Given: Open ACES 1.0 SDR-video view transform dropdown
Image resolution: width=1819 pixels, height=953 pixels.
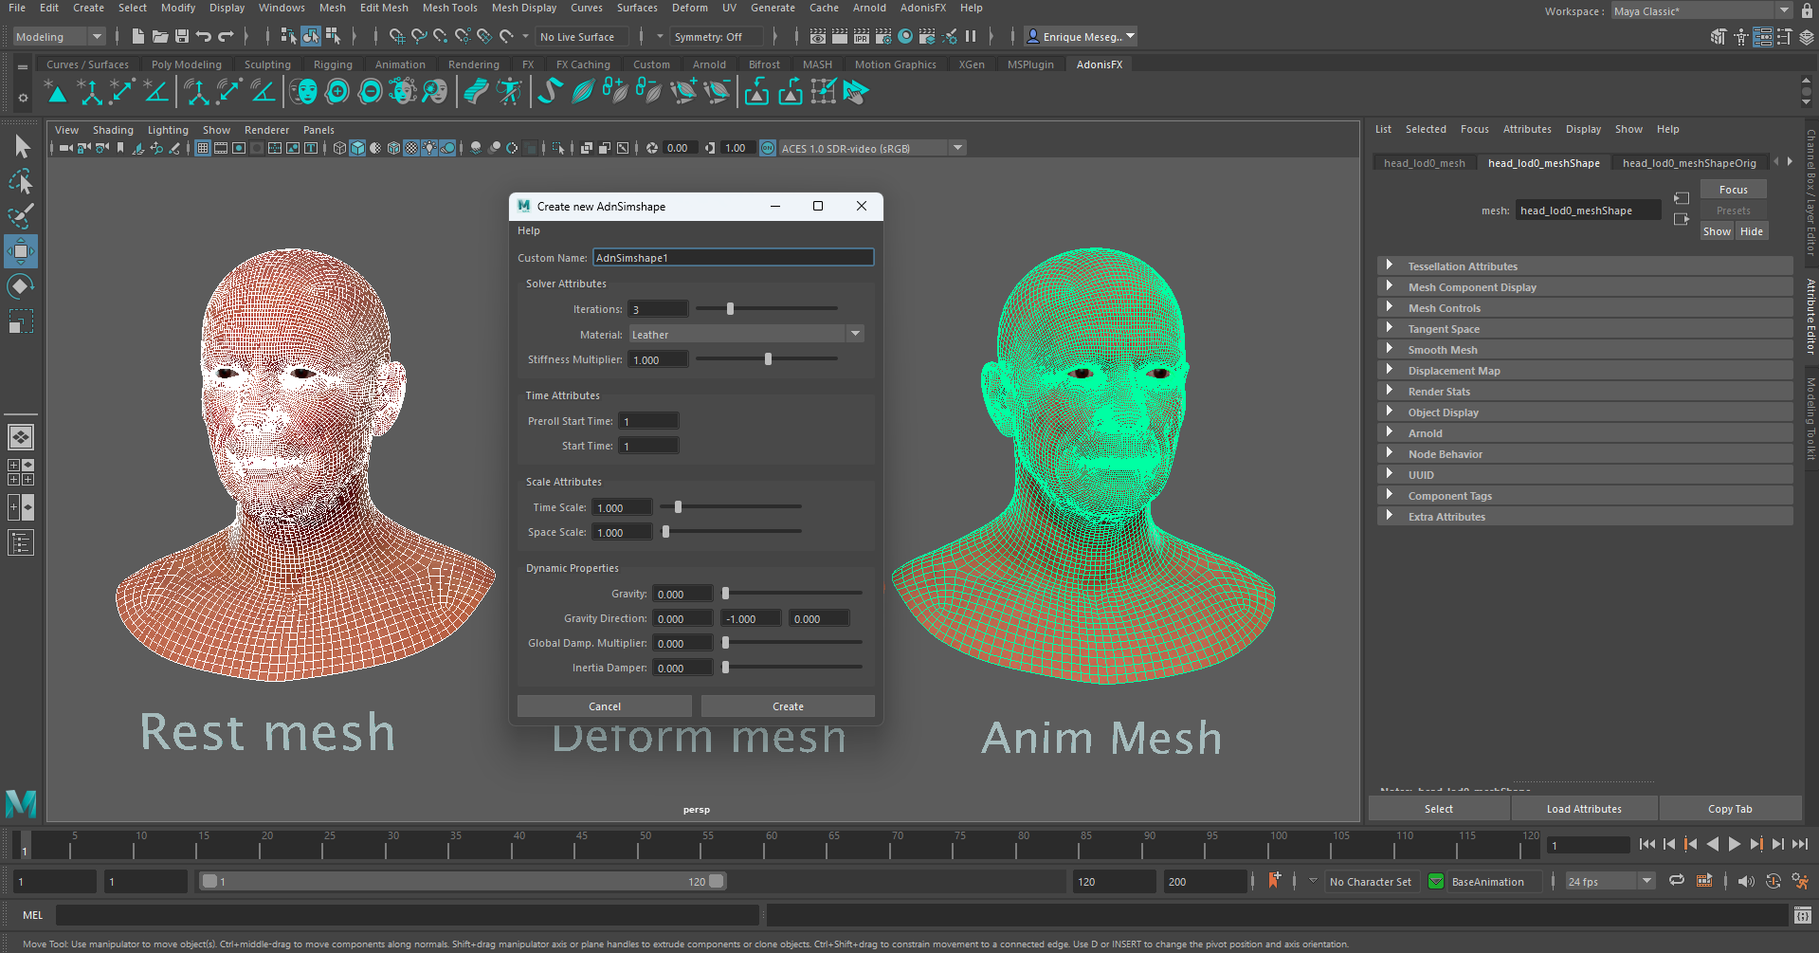Looking at the screenshot, I should coord(871,148).
